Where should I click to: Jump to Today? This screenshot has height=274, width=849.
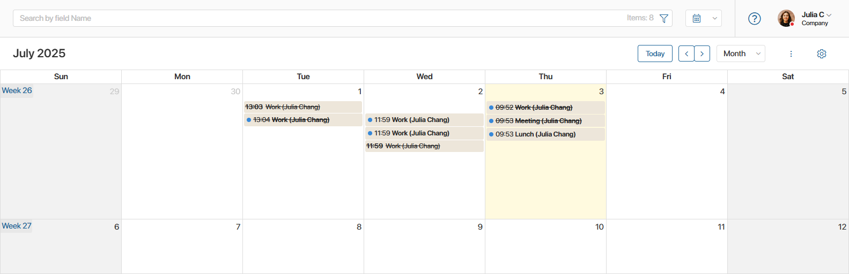click(655, 54)
